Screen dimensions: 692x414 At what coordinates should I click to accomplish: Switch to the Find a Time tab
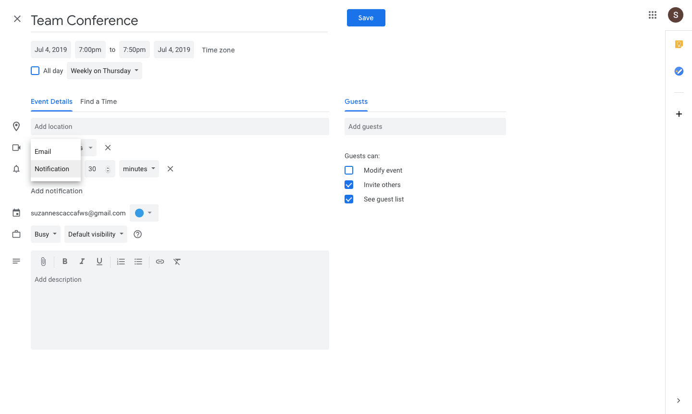(x=99, y=101)
